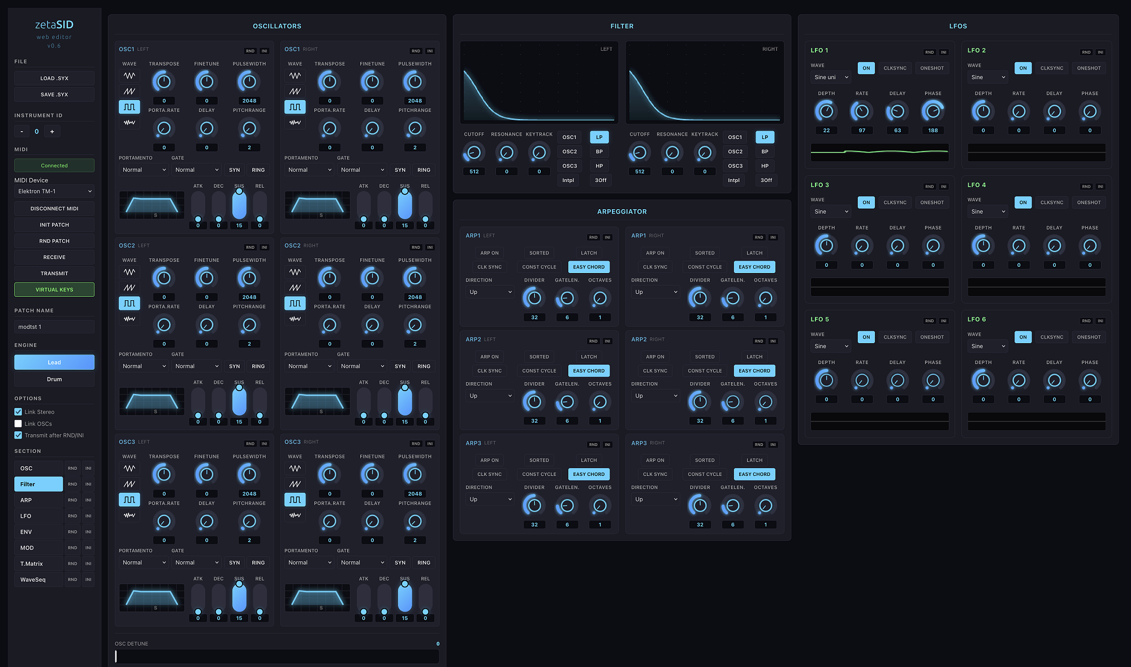
Task: Toggle LFO 1 ON button
Action: [866, 68]
